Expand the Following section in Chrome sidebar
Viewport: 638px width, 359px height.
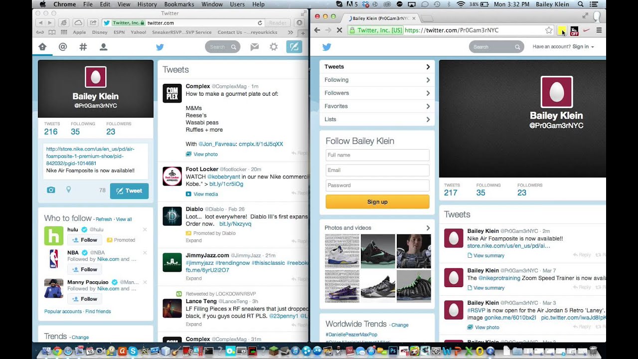(x=377, y=80)
